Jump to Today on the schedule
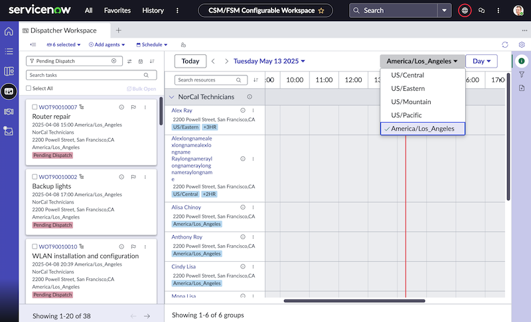This screenshot has width=531, height=322. [x=190, y=61]
